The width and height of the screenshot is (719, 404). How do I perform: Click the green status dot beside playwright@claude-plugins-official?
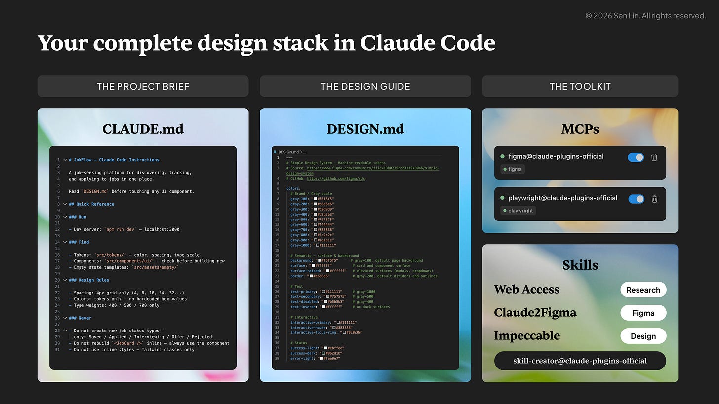point(503,198)
